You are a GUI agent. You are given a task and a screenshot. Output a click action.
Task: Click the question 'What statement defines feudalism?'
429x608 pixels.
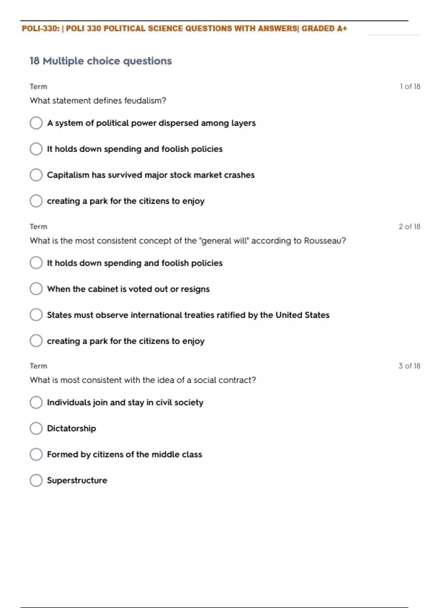(x=98, y=101)
